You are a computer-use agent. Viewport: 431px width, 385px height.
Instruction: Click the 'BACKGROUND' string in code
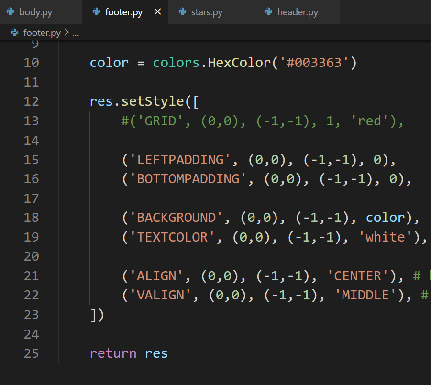pyautogui.click(x=177, y=218)
